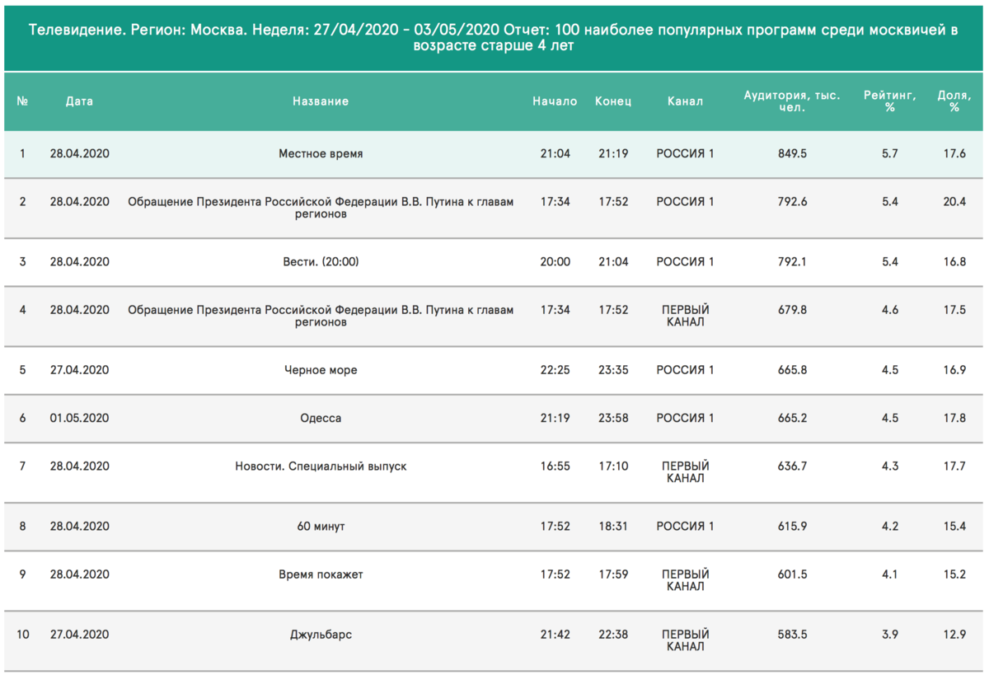Select the audience value 601.5
The width and height of the screenshot is (989, 675).
[792, 574]
